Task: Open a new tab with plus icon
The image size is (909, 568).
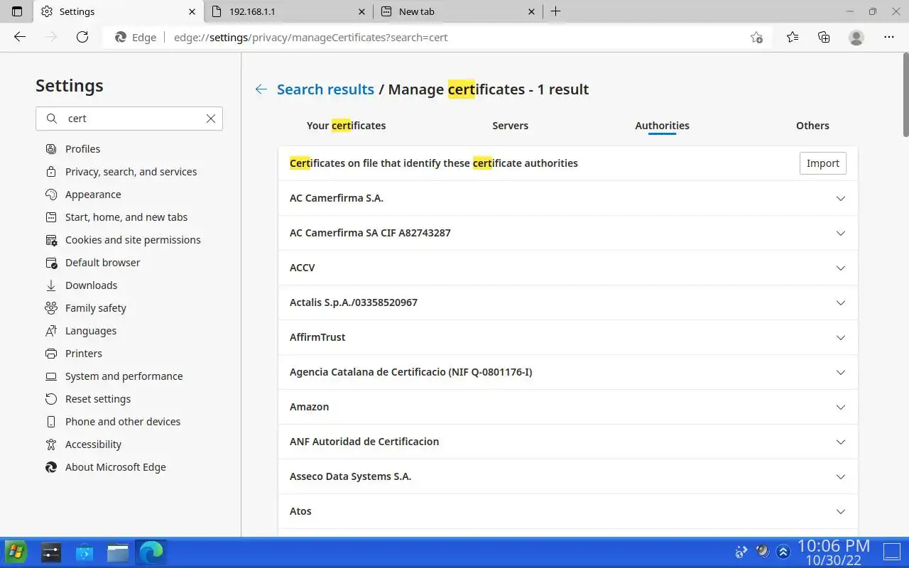Action: tap(555, 11)
